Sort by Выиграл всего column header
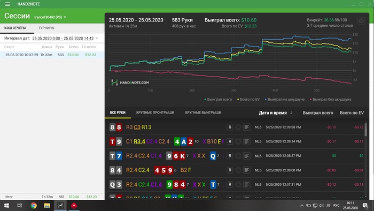Image resolution: width=374 pixels, height=211 pixels. (318, 113)
